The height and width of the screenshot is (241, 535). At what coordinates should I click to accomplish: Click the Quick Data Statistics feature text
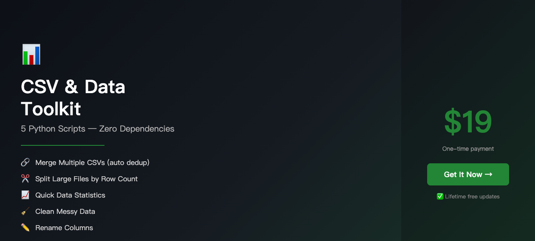(x=70, y=195)
